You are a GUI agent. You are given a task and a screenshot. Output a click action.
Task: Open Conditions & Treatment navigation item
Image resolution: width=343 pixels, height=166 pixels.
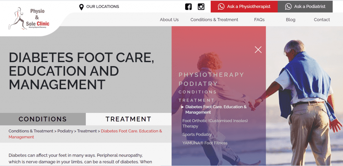(x=214, y=20)
